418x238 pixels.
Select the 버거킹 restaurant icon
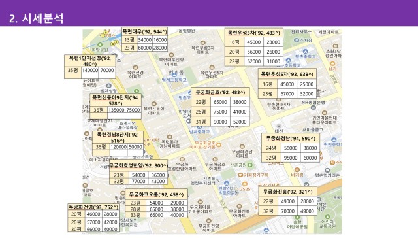297,170
